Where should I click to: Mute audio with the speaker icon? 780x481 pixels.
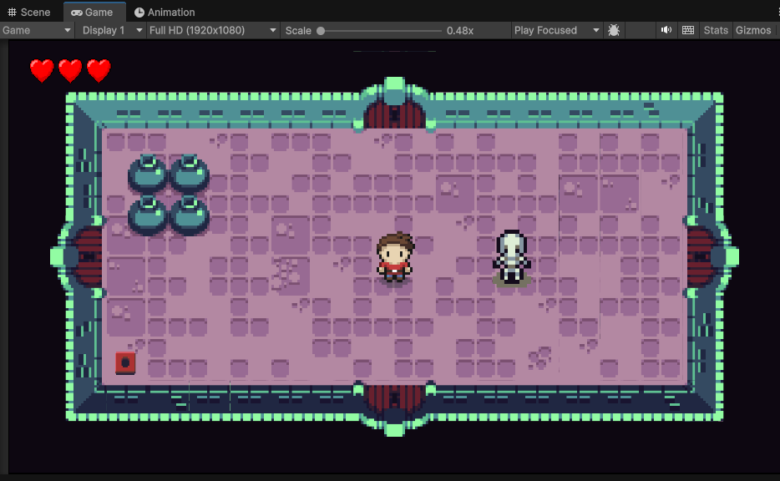coord(666,30)
